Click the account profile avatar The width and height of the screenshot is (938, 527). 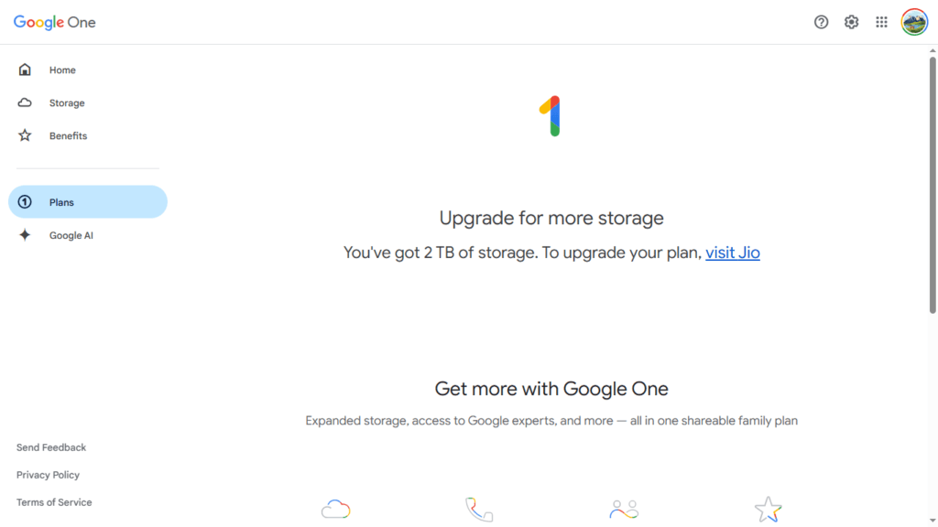[914, 22]
